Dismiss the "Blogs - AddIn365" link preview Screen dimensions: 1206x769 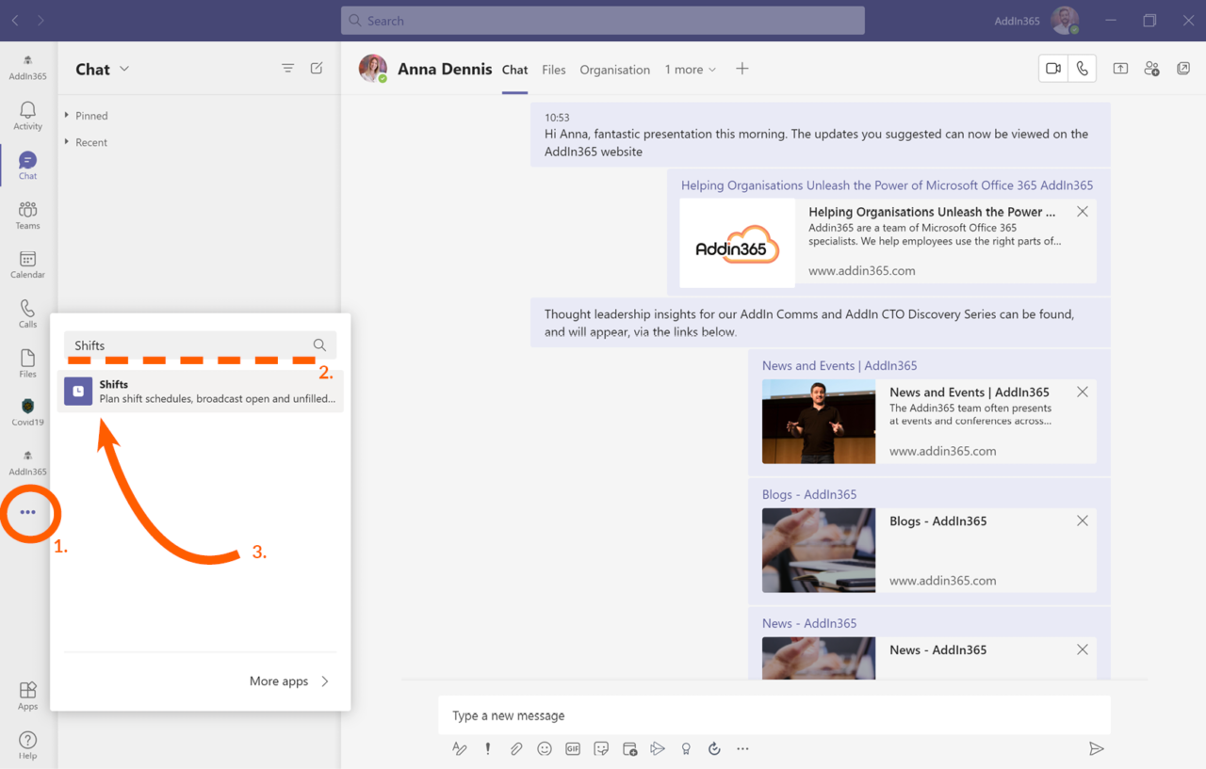1083,520
